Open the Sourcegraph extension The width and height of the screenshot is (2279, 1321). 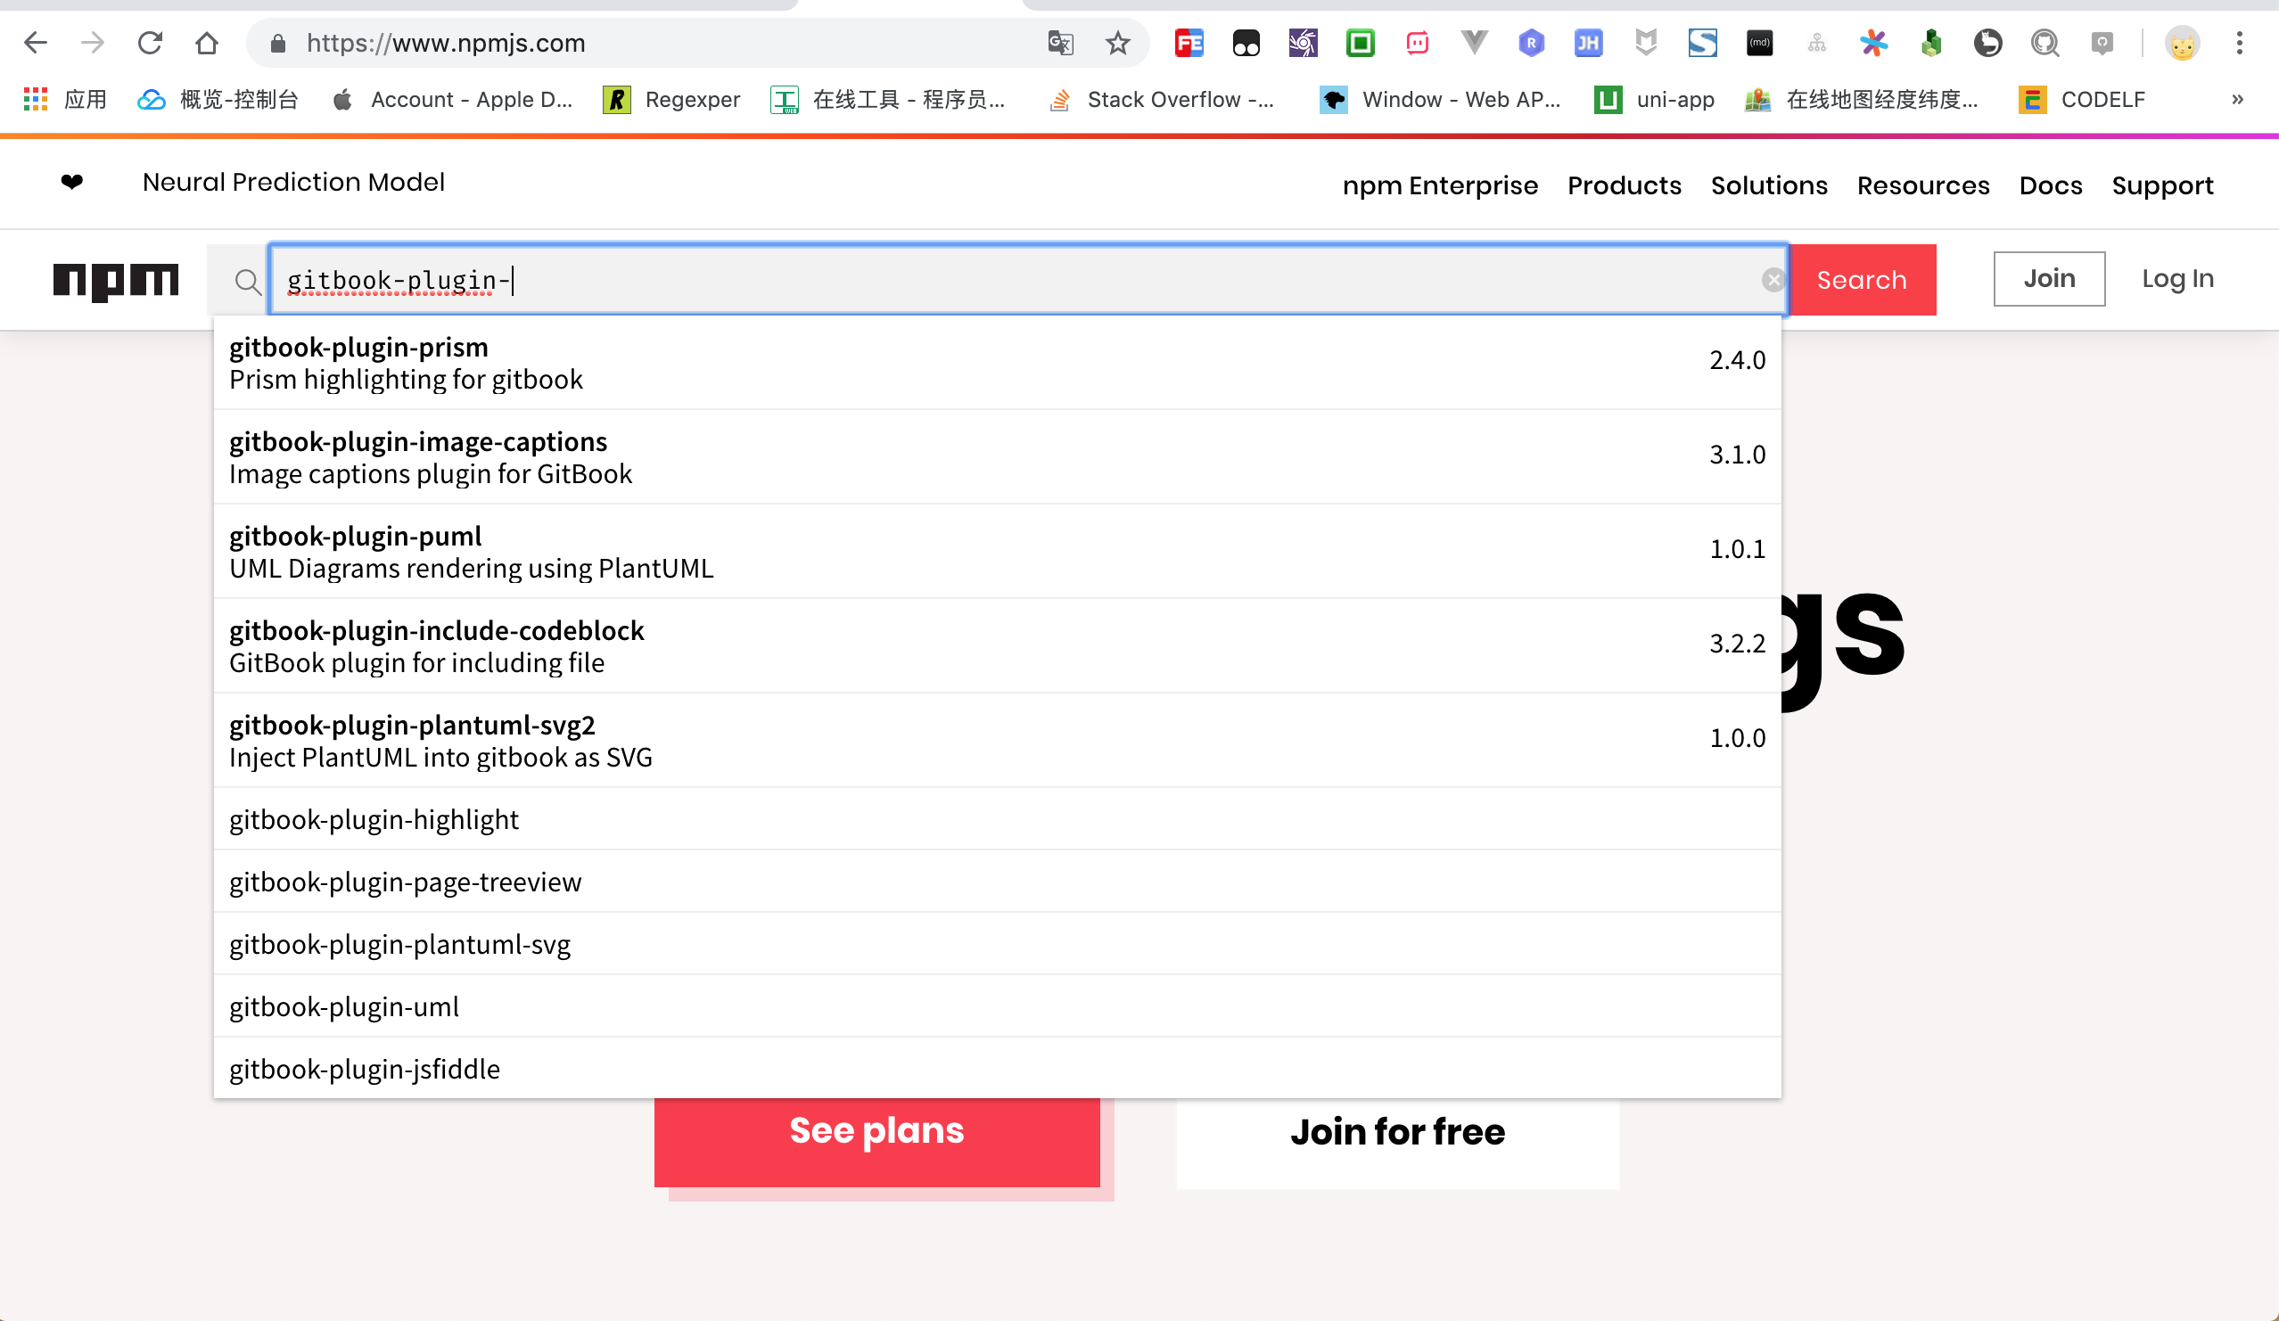tap(1702, 43)
